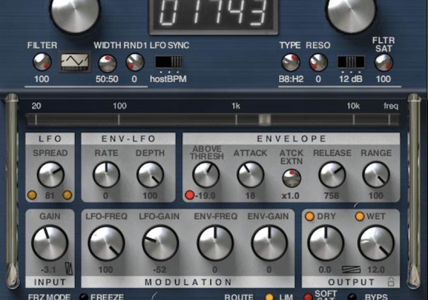Click the left vertical level meter rail
This screenshot has width=428, height=300.
coord(12,191)
